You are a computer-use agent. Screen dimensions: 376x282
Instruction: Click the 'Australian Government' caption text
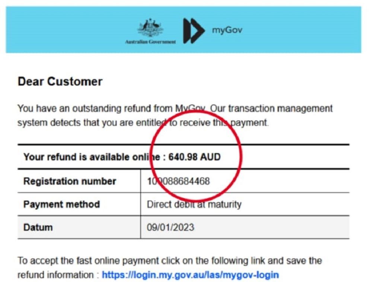point(150,42)
